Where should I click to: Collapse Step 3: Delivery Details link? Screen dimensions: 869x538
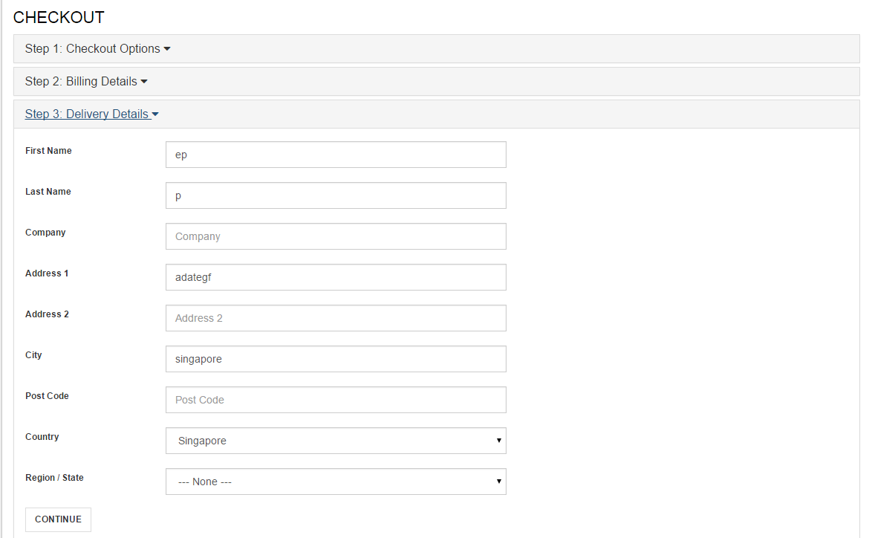coord(91,114)
